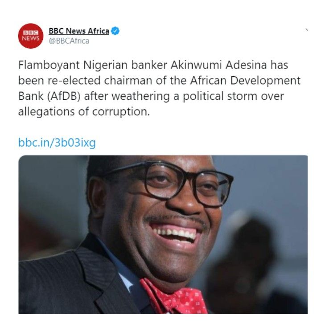Open the photo of the smiling man

pyautogui.click(x=163, y=234)
